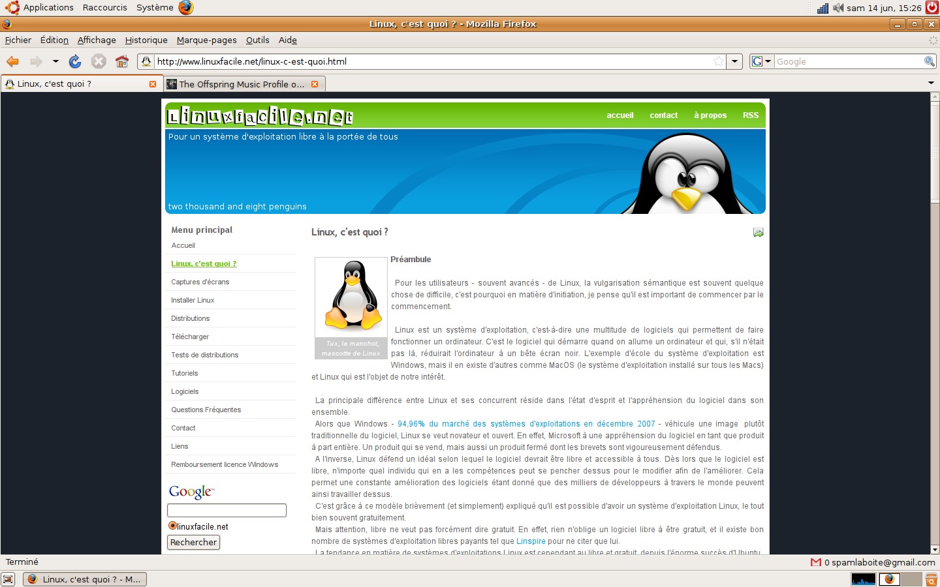
Task: Click the red power/shutdown icon
Action: [x=932, y=8]
